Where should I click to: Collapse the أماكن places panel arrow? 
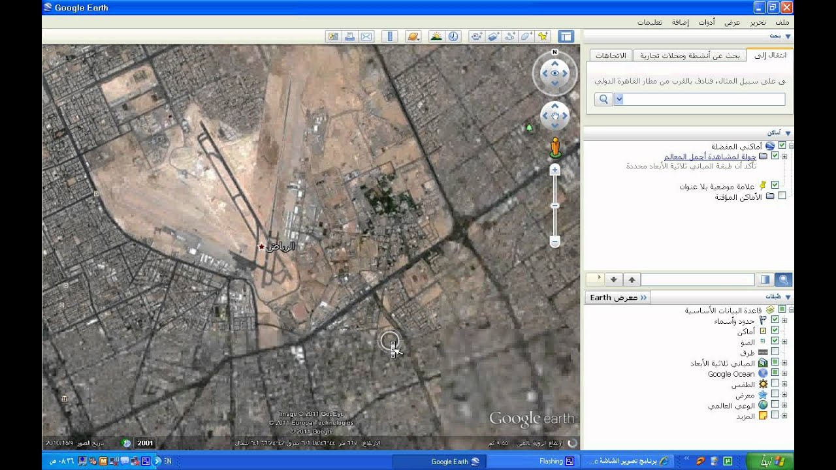click(788, 133)
